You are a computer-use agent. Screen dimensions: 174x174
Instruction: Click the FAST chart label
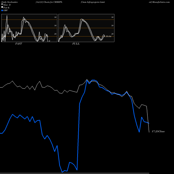pos(18,44)
